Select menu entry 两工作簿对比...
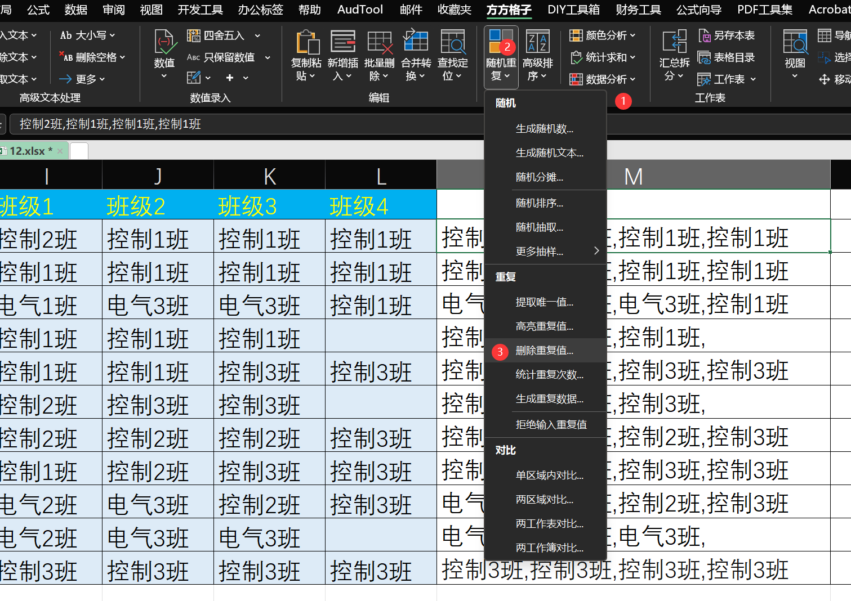Viewport: 851px width, 601px height. click(x=545, y=548)
